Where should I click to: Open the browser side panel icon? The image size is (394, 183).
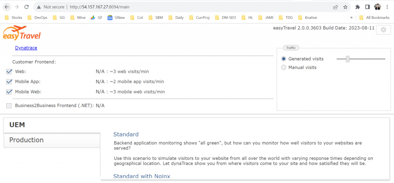367,7
